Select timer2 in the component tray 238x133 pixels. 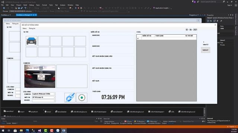(x=48, y=112)
